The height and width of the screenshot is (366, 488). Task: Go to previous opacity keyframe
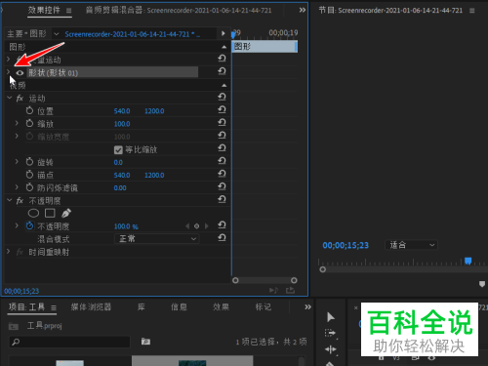click(x=187, y=225)
